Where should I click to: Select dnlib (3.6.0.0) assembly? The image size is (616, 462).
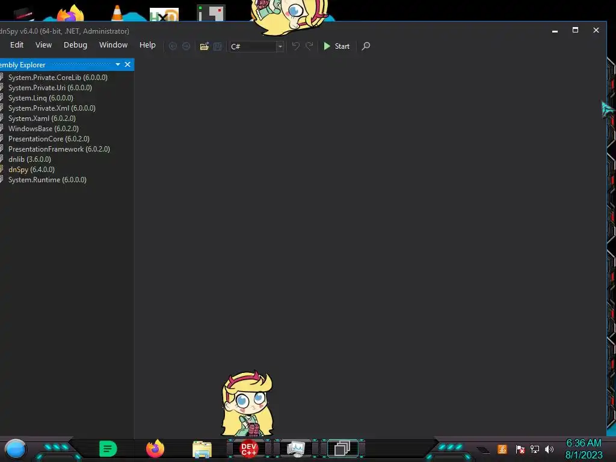click(x=29, y=159)
